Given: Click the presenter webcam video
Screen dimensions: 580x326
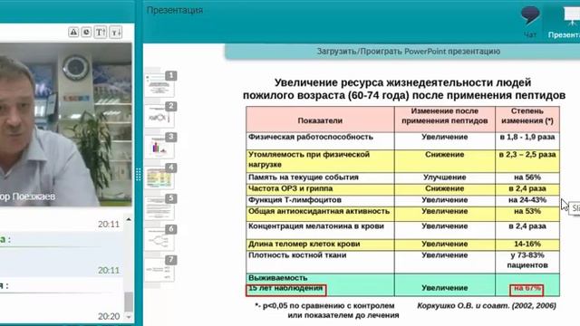Looking at the screenshot, I should pyautogui.click(x=66, y=124).
